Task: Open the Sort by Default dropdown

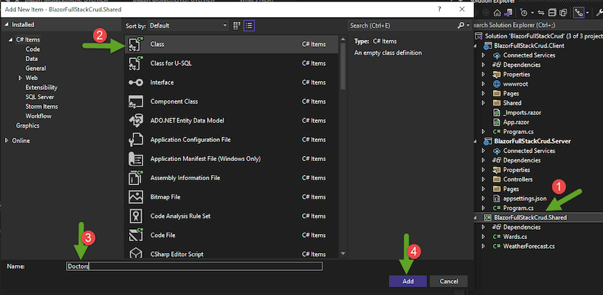Action: click(x=188, y=26)
